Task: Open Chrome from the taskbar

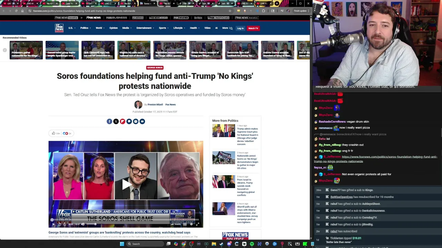Action: (183, 244)
